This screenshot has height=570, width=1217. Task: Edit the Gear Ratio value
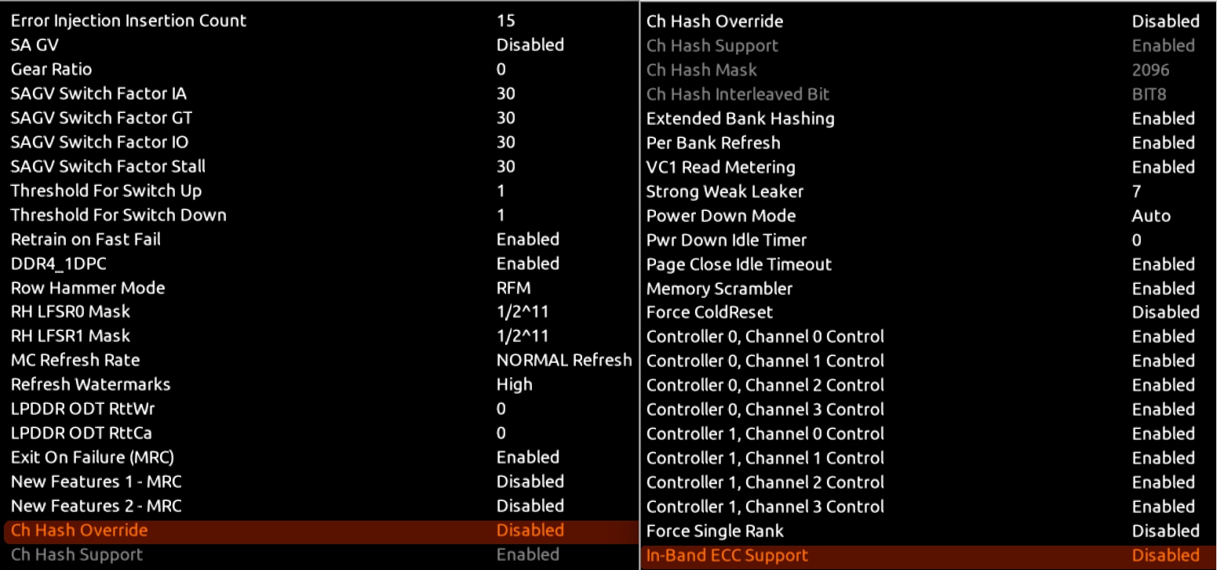point(501,69)
